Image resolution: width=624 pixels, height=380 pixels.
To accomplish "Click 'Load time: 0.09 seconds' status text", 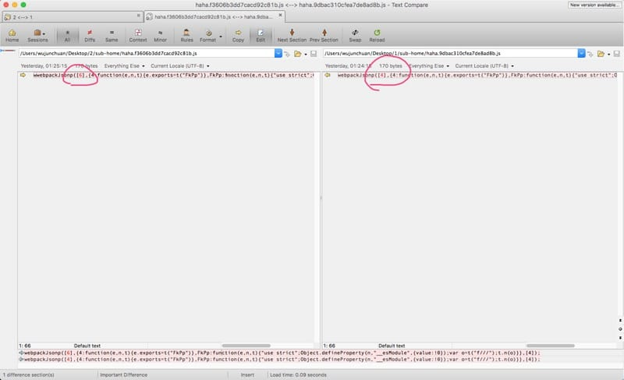I will pos(298,375).
